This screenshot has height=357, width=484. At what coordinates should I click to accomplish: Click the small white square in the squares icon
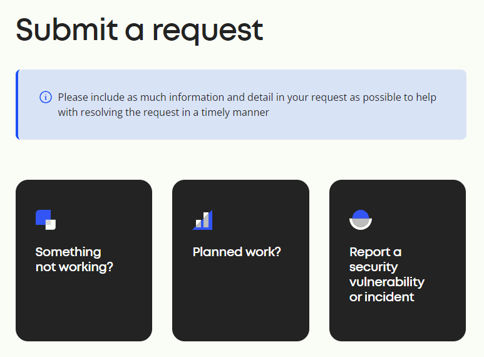51,225
